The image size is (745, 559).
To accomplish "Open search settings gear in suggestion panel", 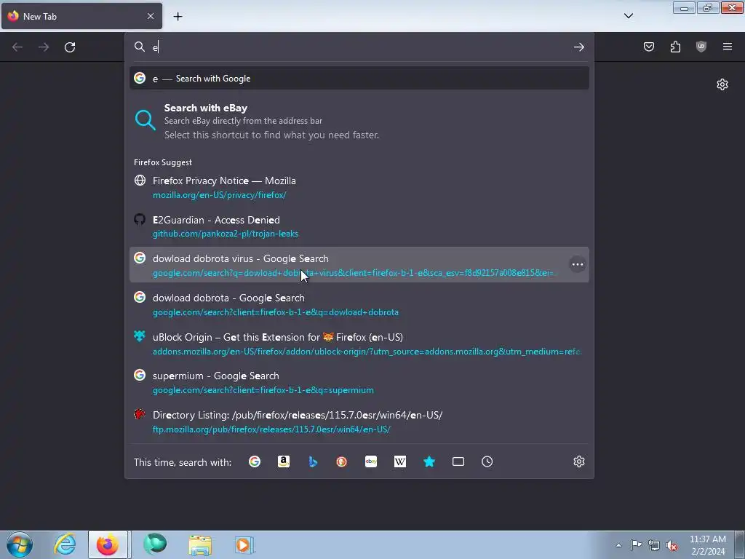I will tap(578, 461).
